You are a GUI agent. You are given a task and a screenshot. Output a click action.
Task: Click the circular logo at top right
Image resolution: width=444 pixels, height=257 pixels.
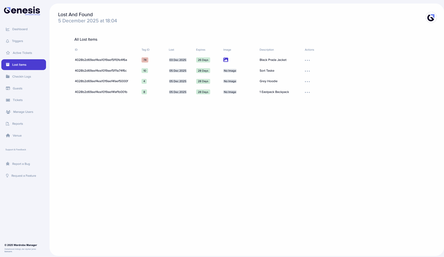(x=431, y=17)
